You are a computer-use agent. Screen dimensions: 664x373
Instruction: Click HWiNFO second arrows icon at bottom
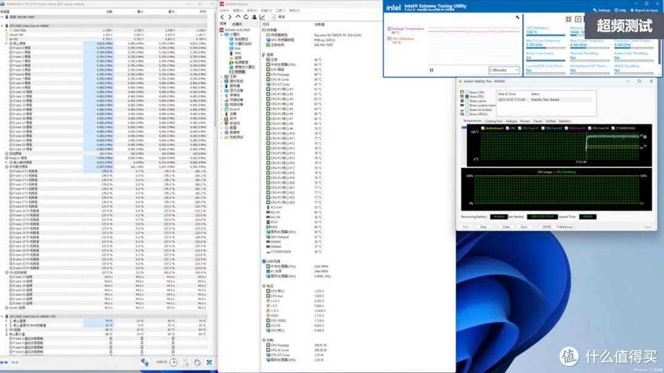point(15,363)
